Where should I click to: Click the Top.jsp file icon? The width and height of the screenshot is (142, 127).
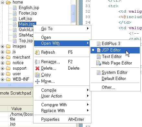[x=15, y=41]
